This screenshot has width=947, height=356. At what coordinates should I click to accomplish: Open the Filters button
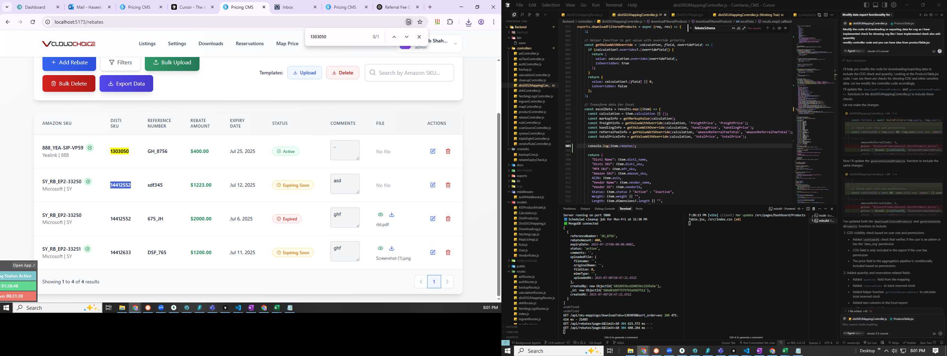[120, 62]
